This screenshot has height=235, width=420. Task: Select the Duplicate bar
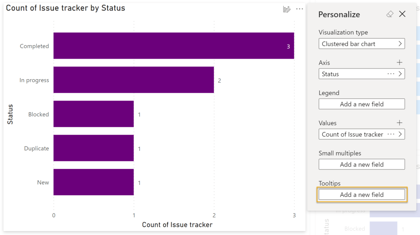click(x=94, y=148)
